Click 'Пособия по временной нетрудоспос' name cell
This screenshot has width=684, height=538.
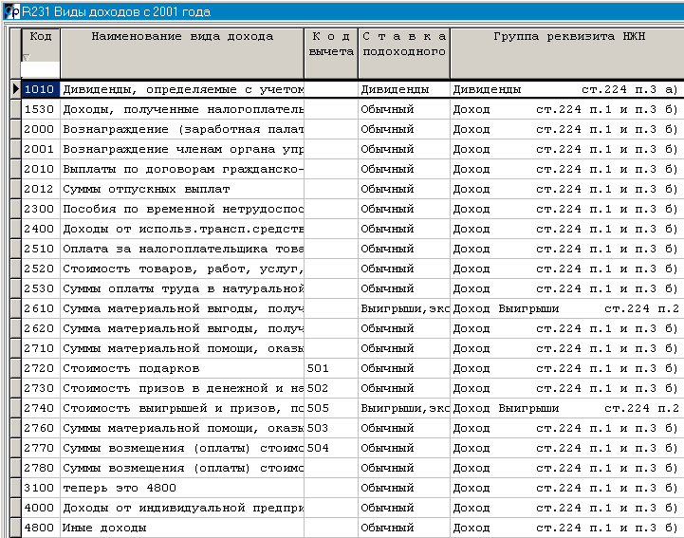point(182,209)
